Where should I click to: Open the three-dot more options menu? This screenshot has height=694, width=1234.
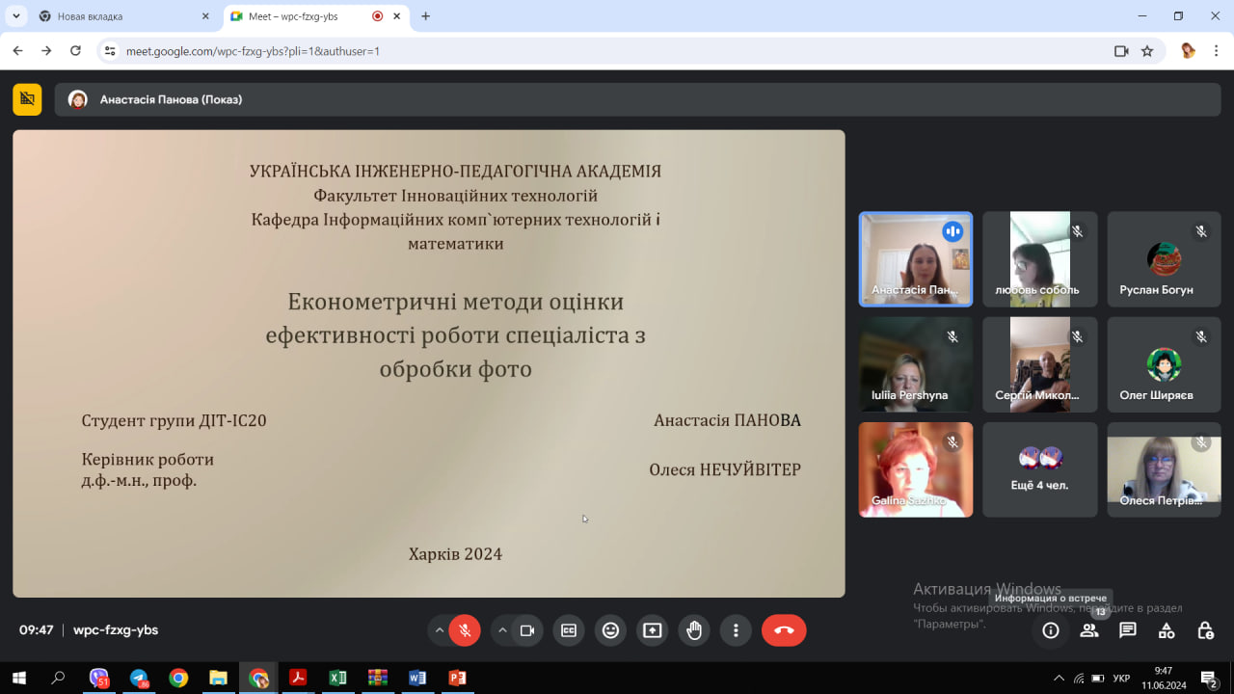point(736,630)
